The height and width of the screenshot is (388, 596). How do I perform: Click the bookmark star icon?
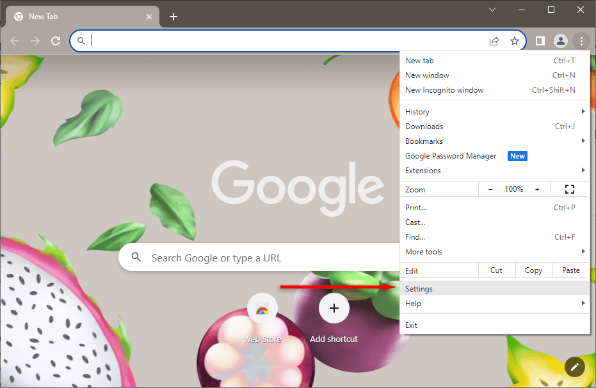(514, 41)
